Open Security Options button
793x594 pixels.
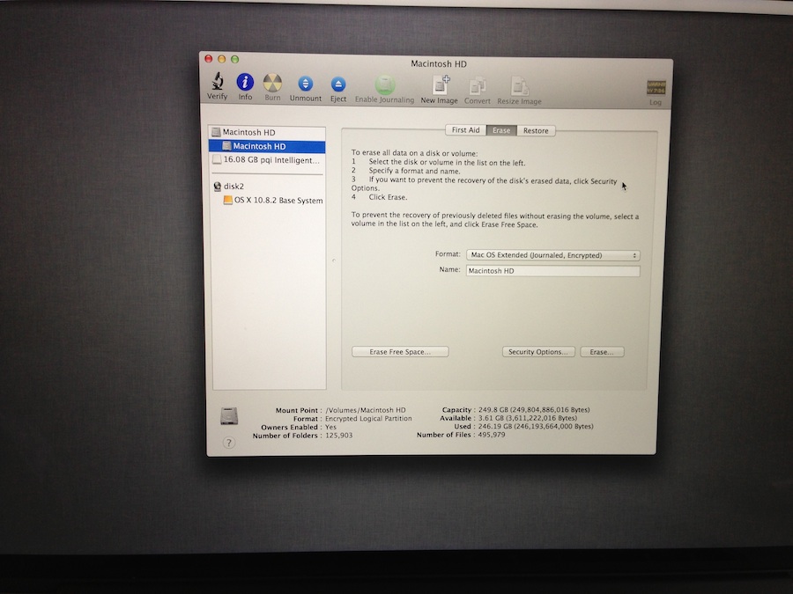(538, 351)
